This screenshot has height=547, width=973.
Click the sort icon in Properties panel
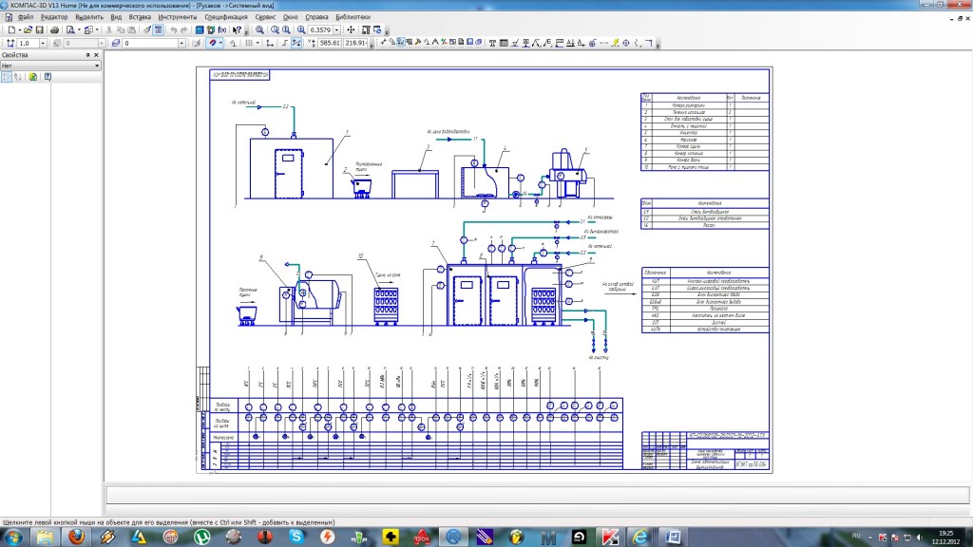pos(17,77)
